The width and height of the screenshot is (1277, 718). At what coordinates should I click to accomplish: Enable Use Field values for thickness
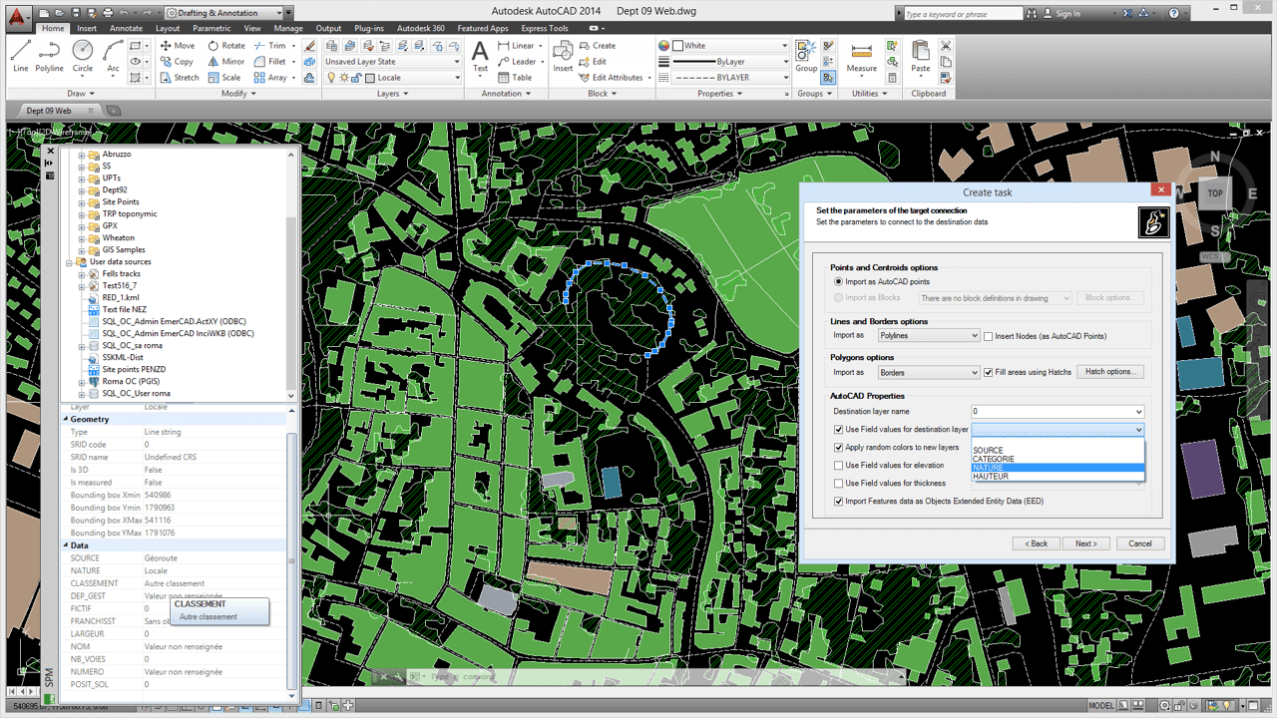tap(839, 484)
